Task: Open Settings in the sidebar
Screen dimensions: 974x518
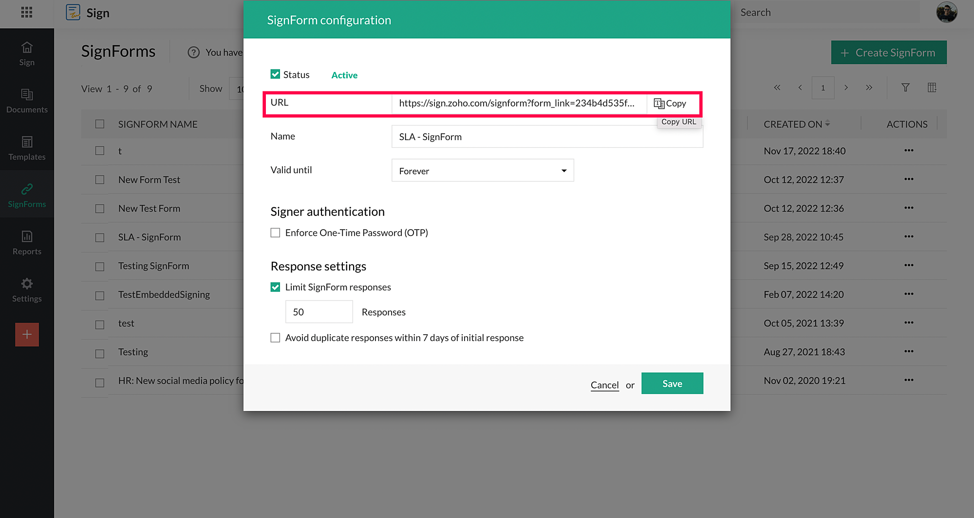Action: coord(27,290)
